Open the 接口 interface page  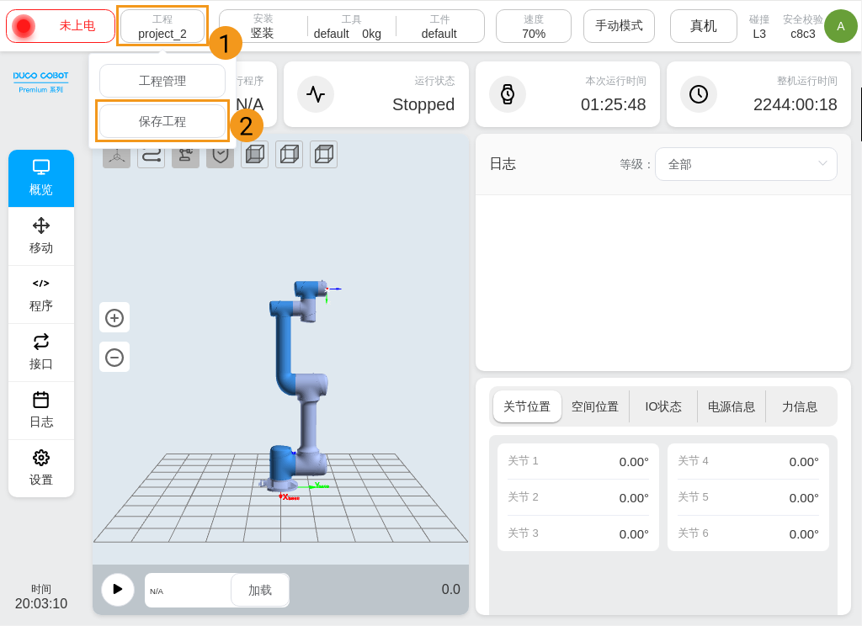coord(41,353)
